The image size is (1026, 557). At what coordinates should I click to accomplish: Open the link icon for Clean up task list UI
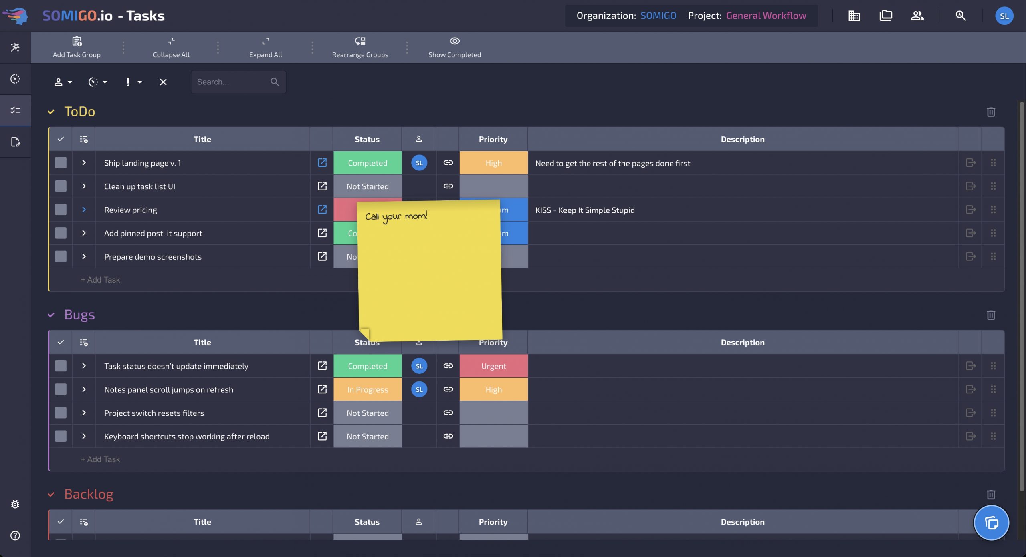pyautogui.click(x=448, y=186)
